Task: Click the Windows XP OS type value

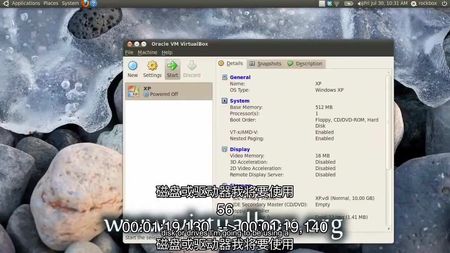Action: point(329,90)
